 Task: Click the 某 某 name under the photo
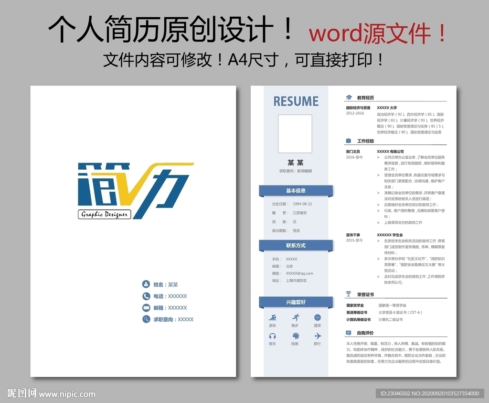click(x=295, y=163)
